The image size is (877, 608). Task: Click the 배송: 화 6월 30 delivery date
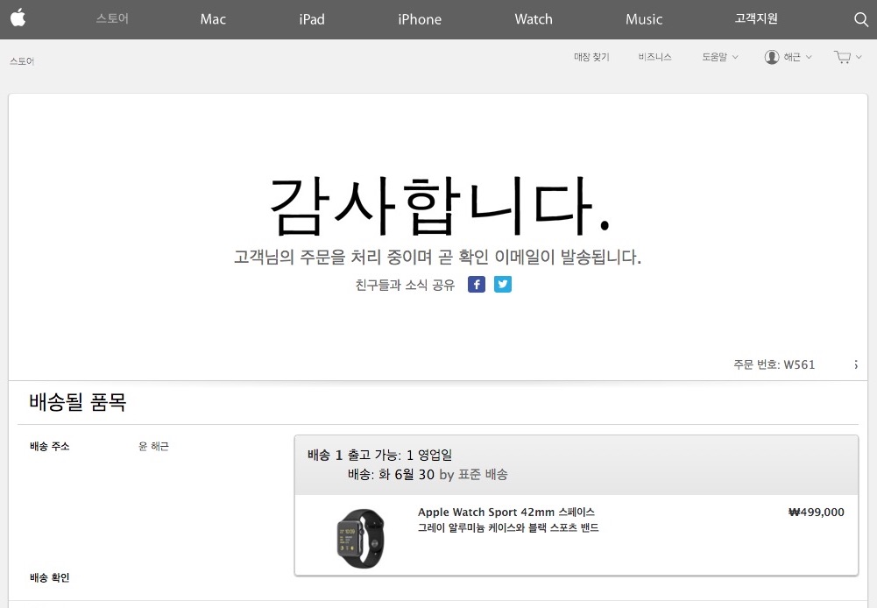(391, 474)
